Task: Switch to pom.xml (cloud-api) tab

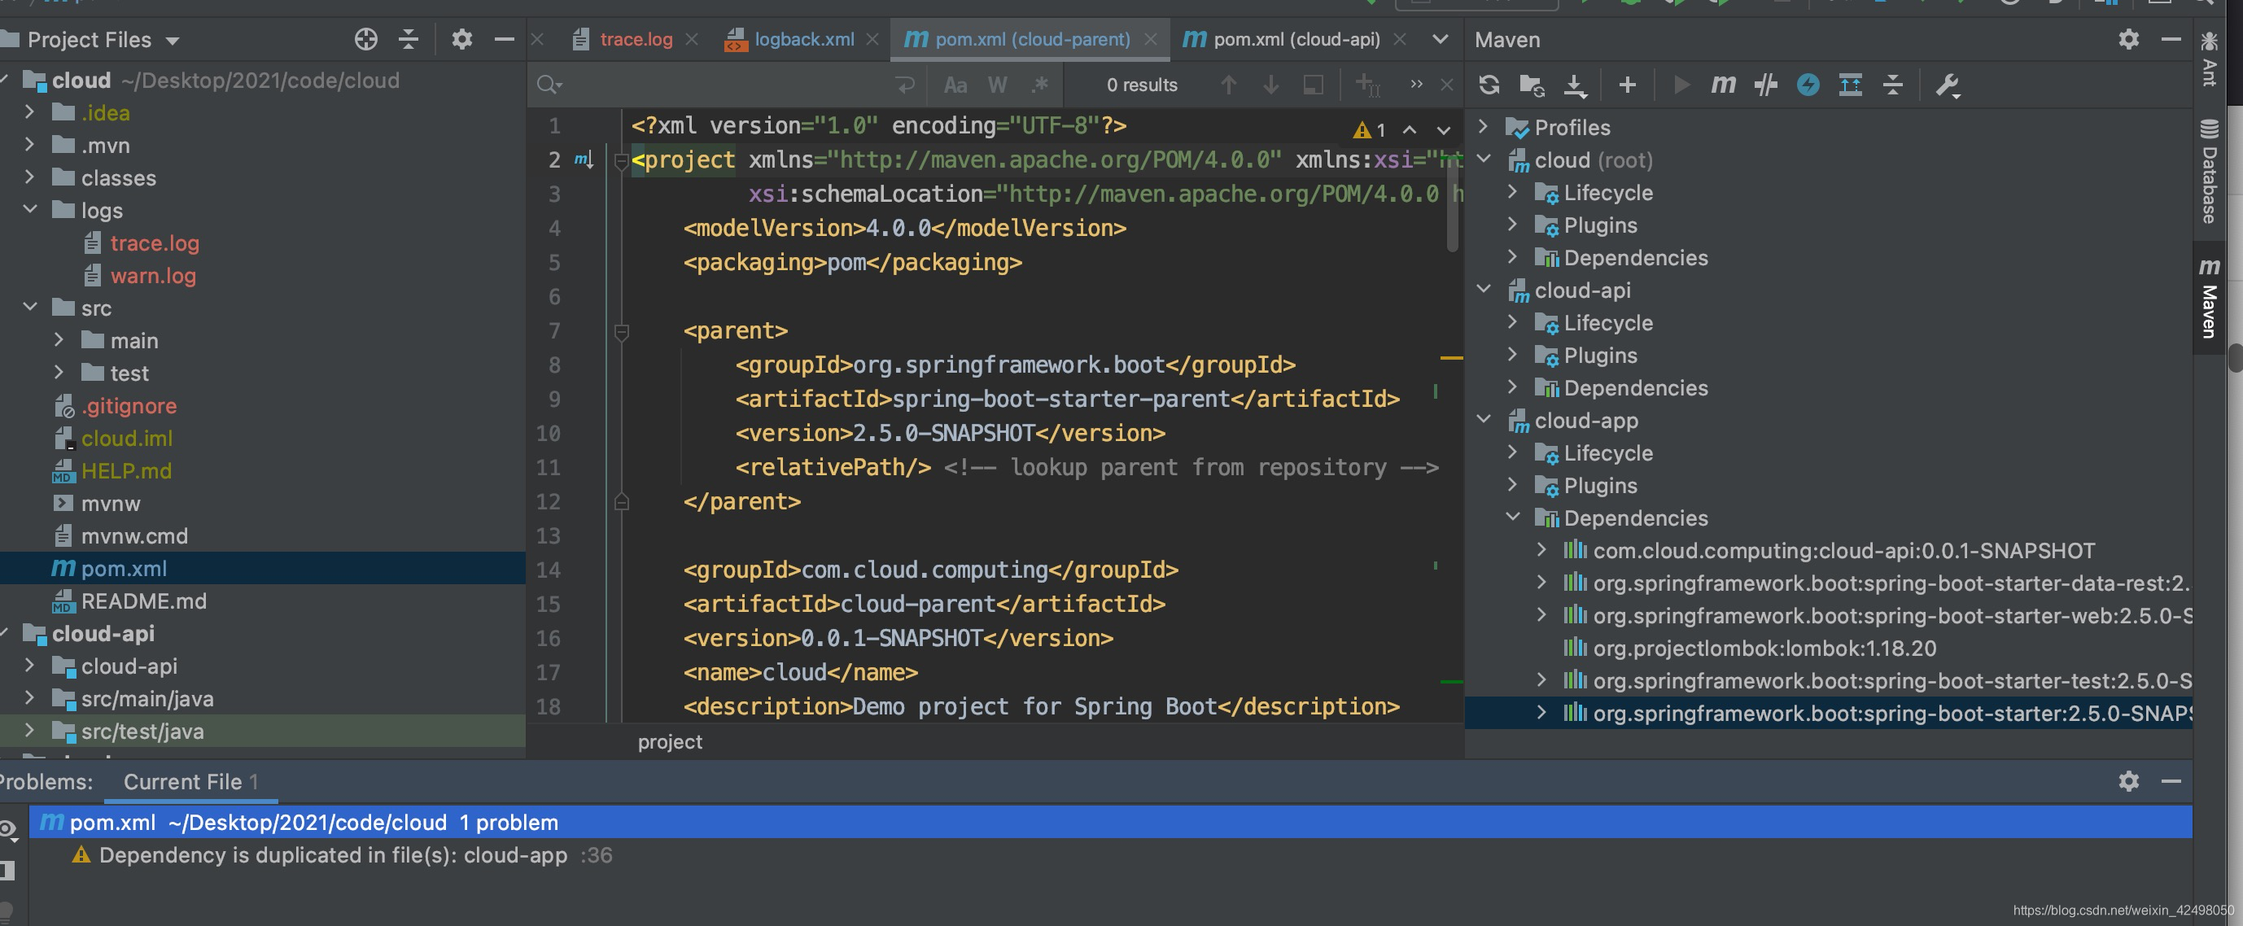Action: coord(1295,39)
